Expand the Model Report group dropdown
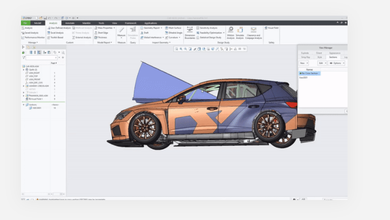390x220 pixels. coord(104,42)
